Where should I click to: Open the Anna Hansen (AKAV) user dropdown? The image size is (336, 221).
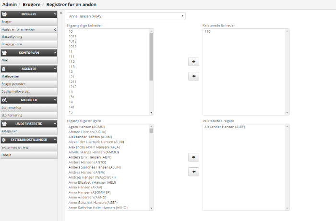[126, 16]
